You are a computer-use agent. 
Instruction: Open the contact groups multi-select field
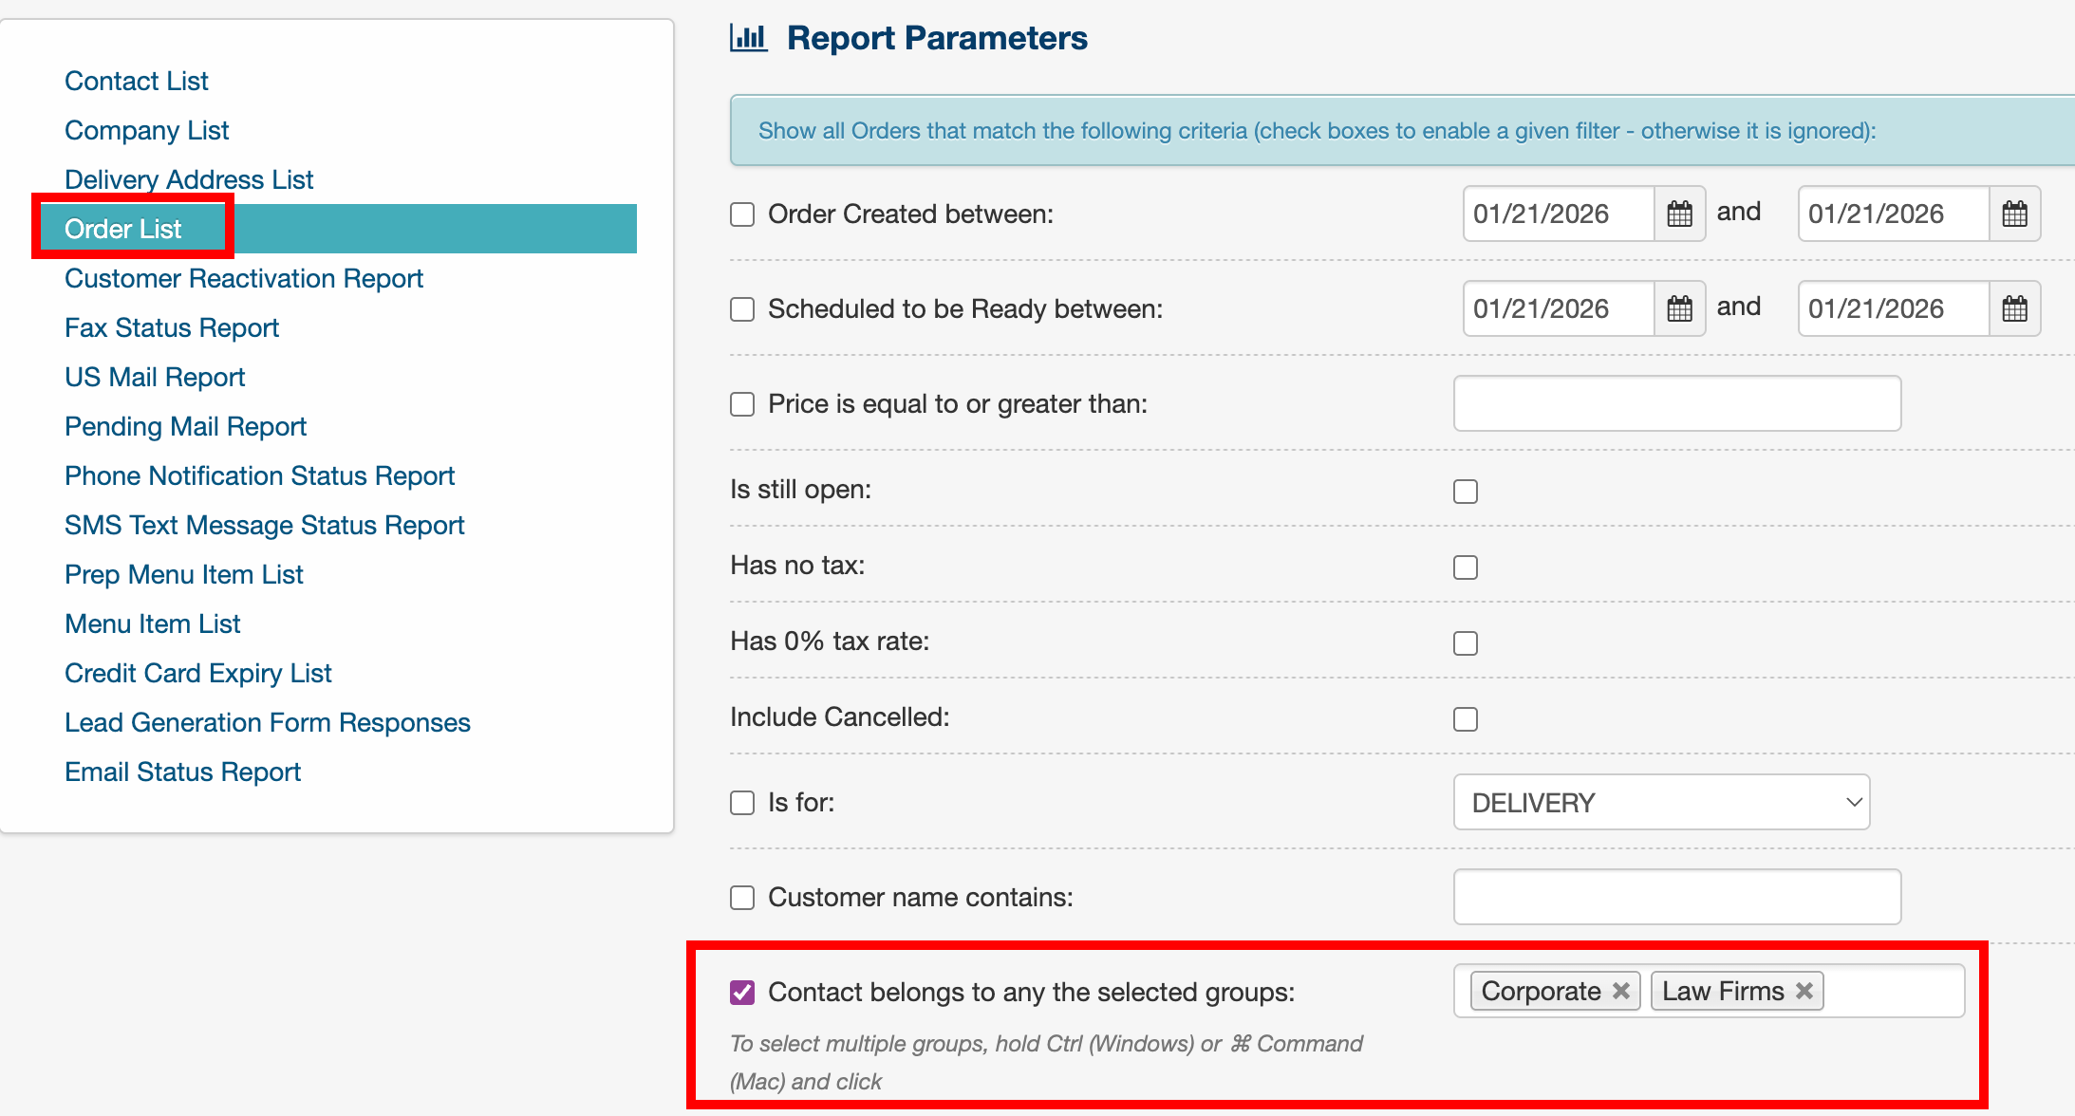[1891, 991]
